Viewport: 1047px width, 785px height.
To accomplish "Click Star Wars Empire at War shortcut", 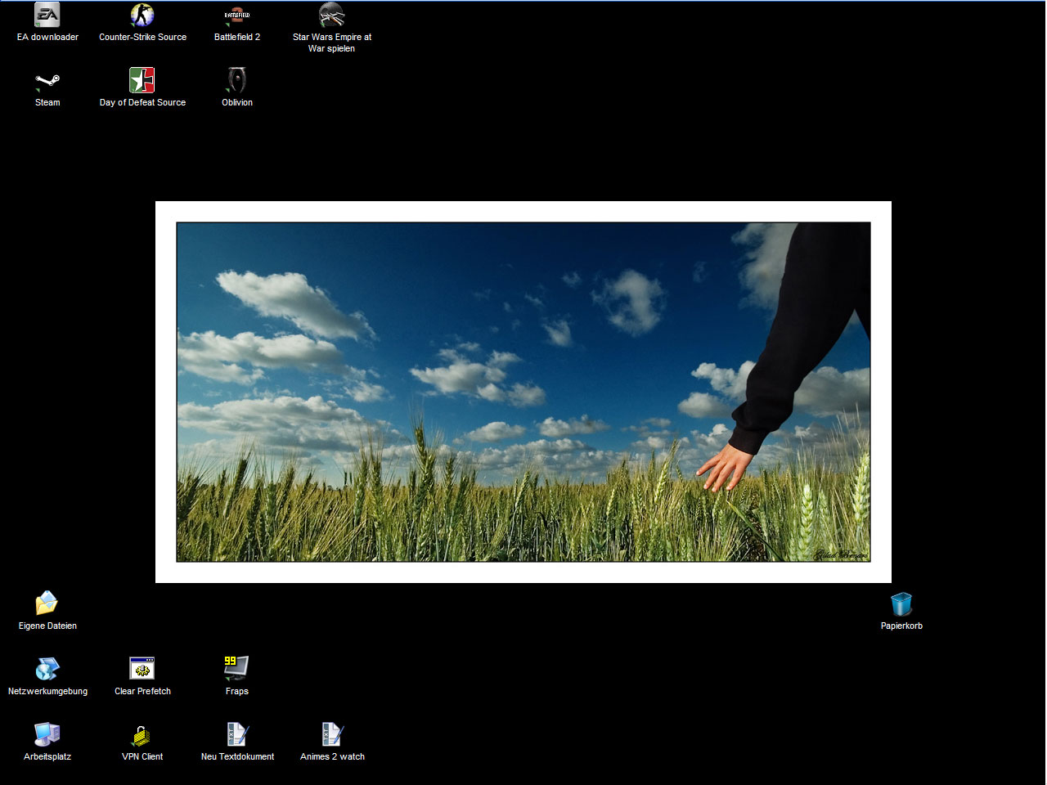I will pos(331,16).
